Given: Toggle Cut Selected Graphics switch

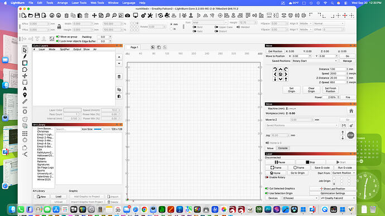Looking at the screenshot, I should (x=267, y=189).
